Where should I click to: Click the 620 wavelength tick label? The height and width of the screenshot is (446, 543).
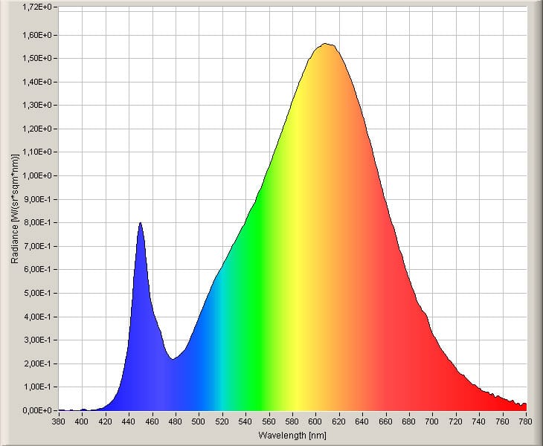click(x=339, y=421)
